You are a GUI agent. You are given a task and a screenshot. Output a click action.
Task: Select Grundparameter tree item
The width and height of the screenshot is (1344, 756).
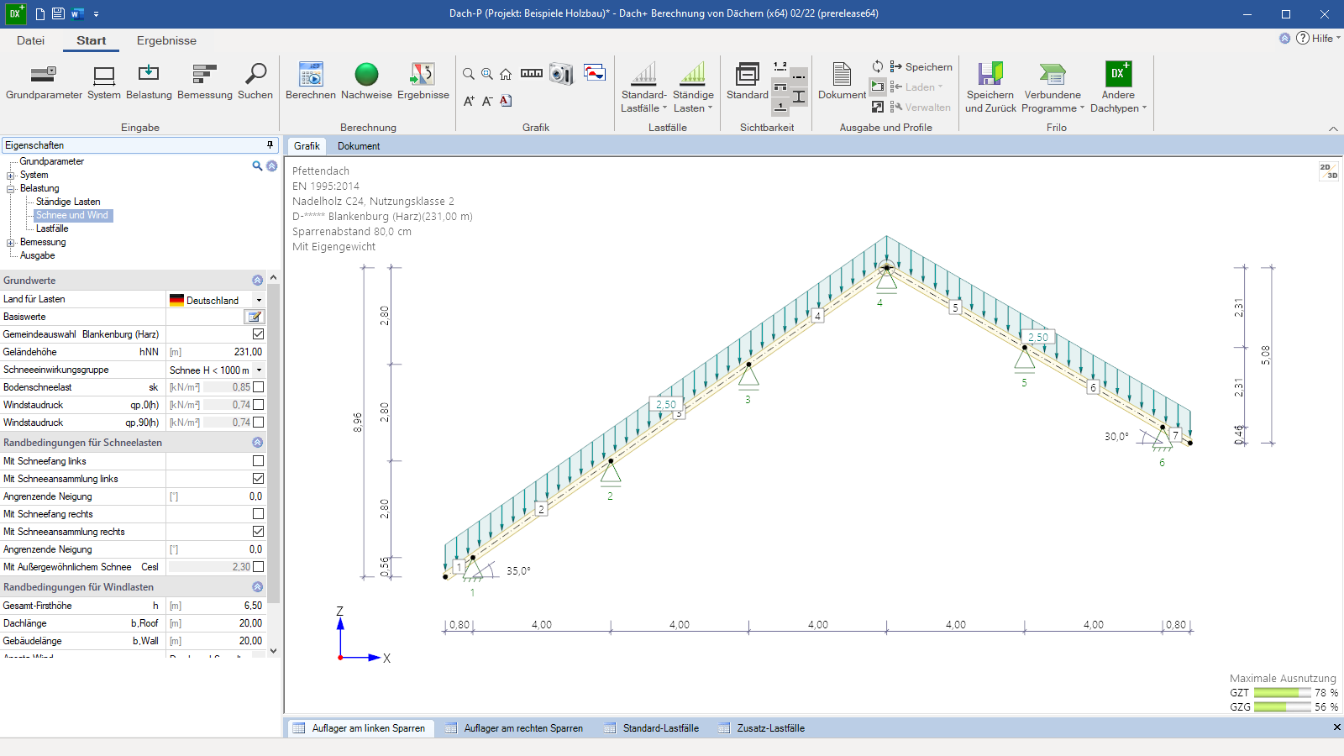[x=51, y=161]
